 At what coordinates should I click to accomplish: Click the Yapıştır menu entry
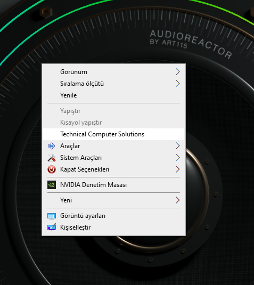coord(113,111)
